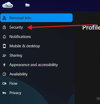This screenshot has height=104, width=100.
Task: Click the phone icon beside Mobile & desktop
Action: pos(4,46)
